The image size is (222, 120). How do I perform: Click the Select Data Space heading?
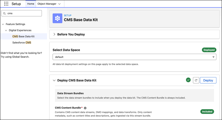(66, 50)
